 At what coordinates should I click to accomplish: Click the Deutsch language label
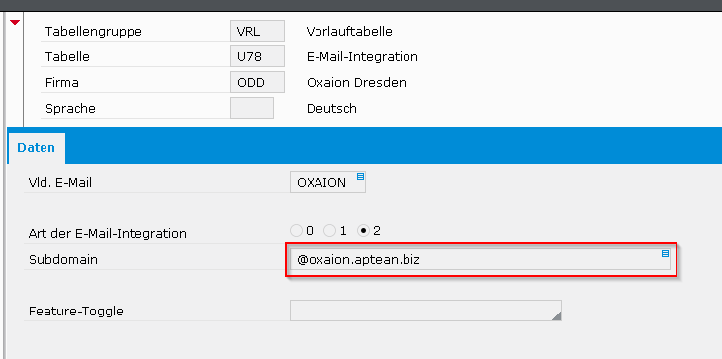tap(331, 109)
